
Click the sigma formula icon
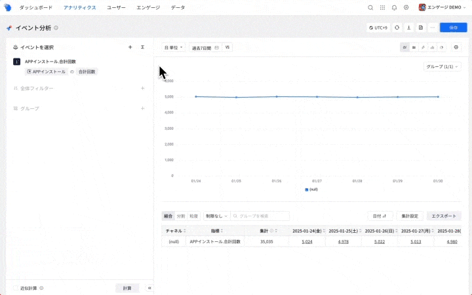click(143, 47)
